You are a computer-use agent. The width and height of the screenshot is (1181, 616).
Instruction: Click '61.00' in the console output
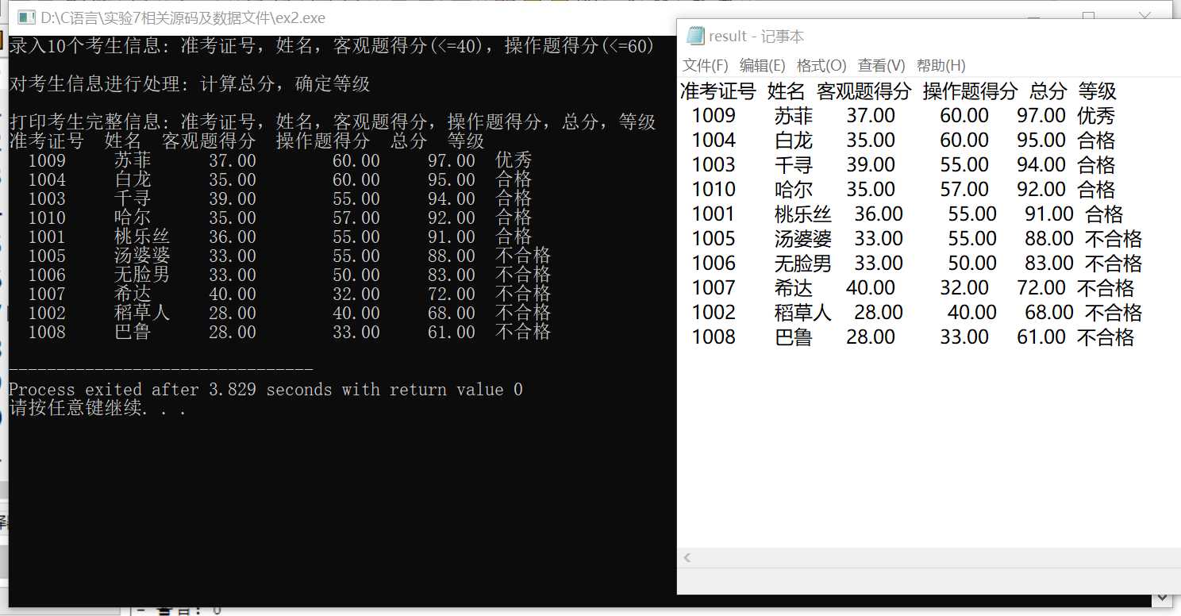pos(452,332)
